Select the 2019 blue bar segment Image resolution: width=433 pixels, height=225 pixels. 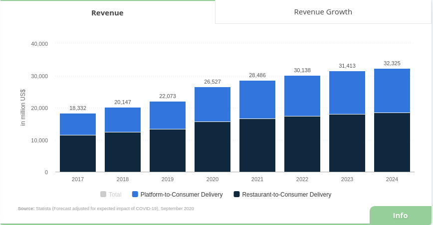pos(168,115)
